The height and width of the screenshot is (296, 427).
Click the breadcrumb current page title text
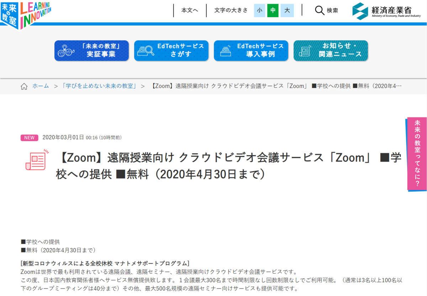276,86
